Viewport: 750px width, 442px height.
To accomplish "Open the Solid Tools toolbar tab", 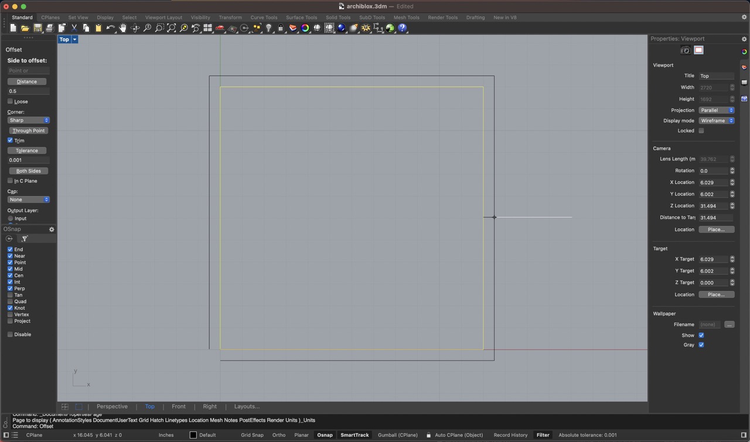I will coord(338,18).
